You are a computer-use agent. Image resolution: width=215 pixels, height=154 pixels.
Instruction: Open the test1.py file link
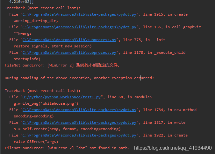pos(61,97)
